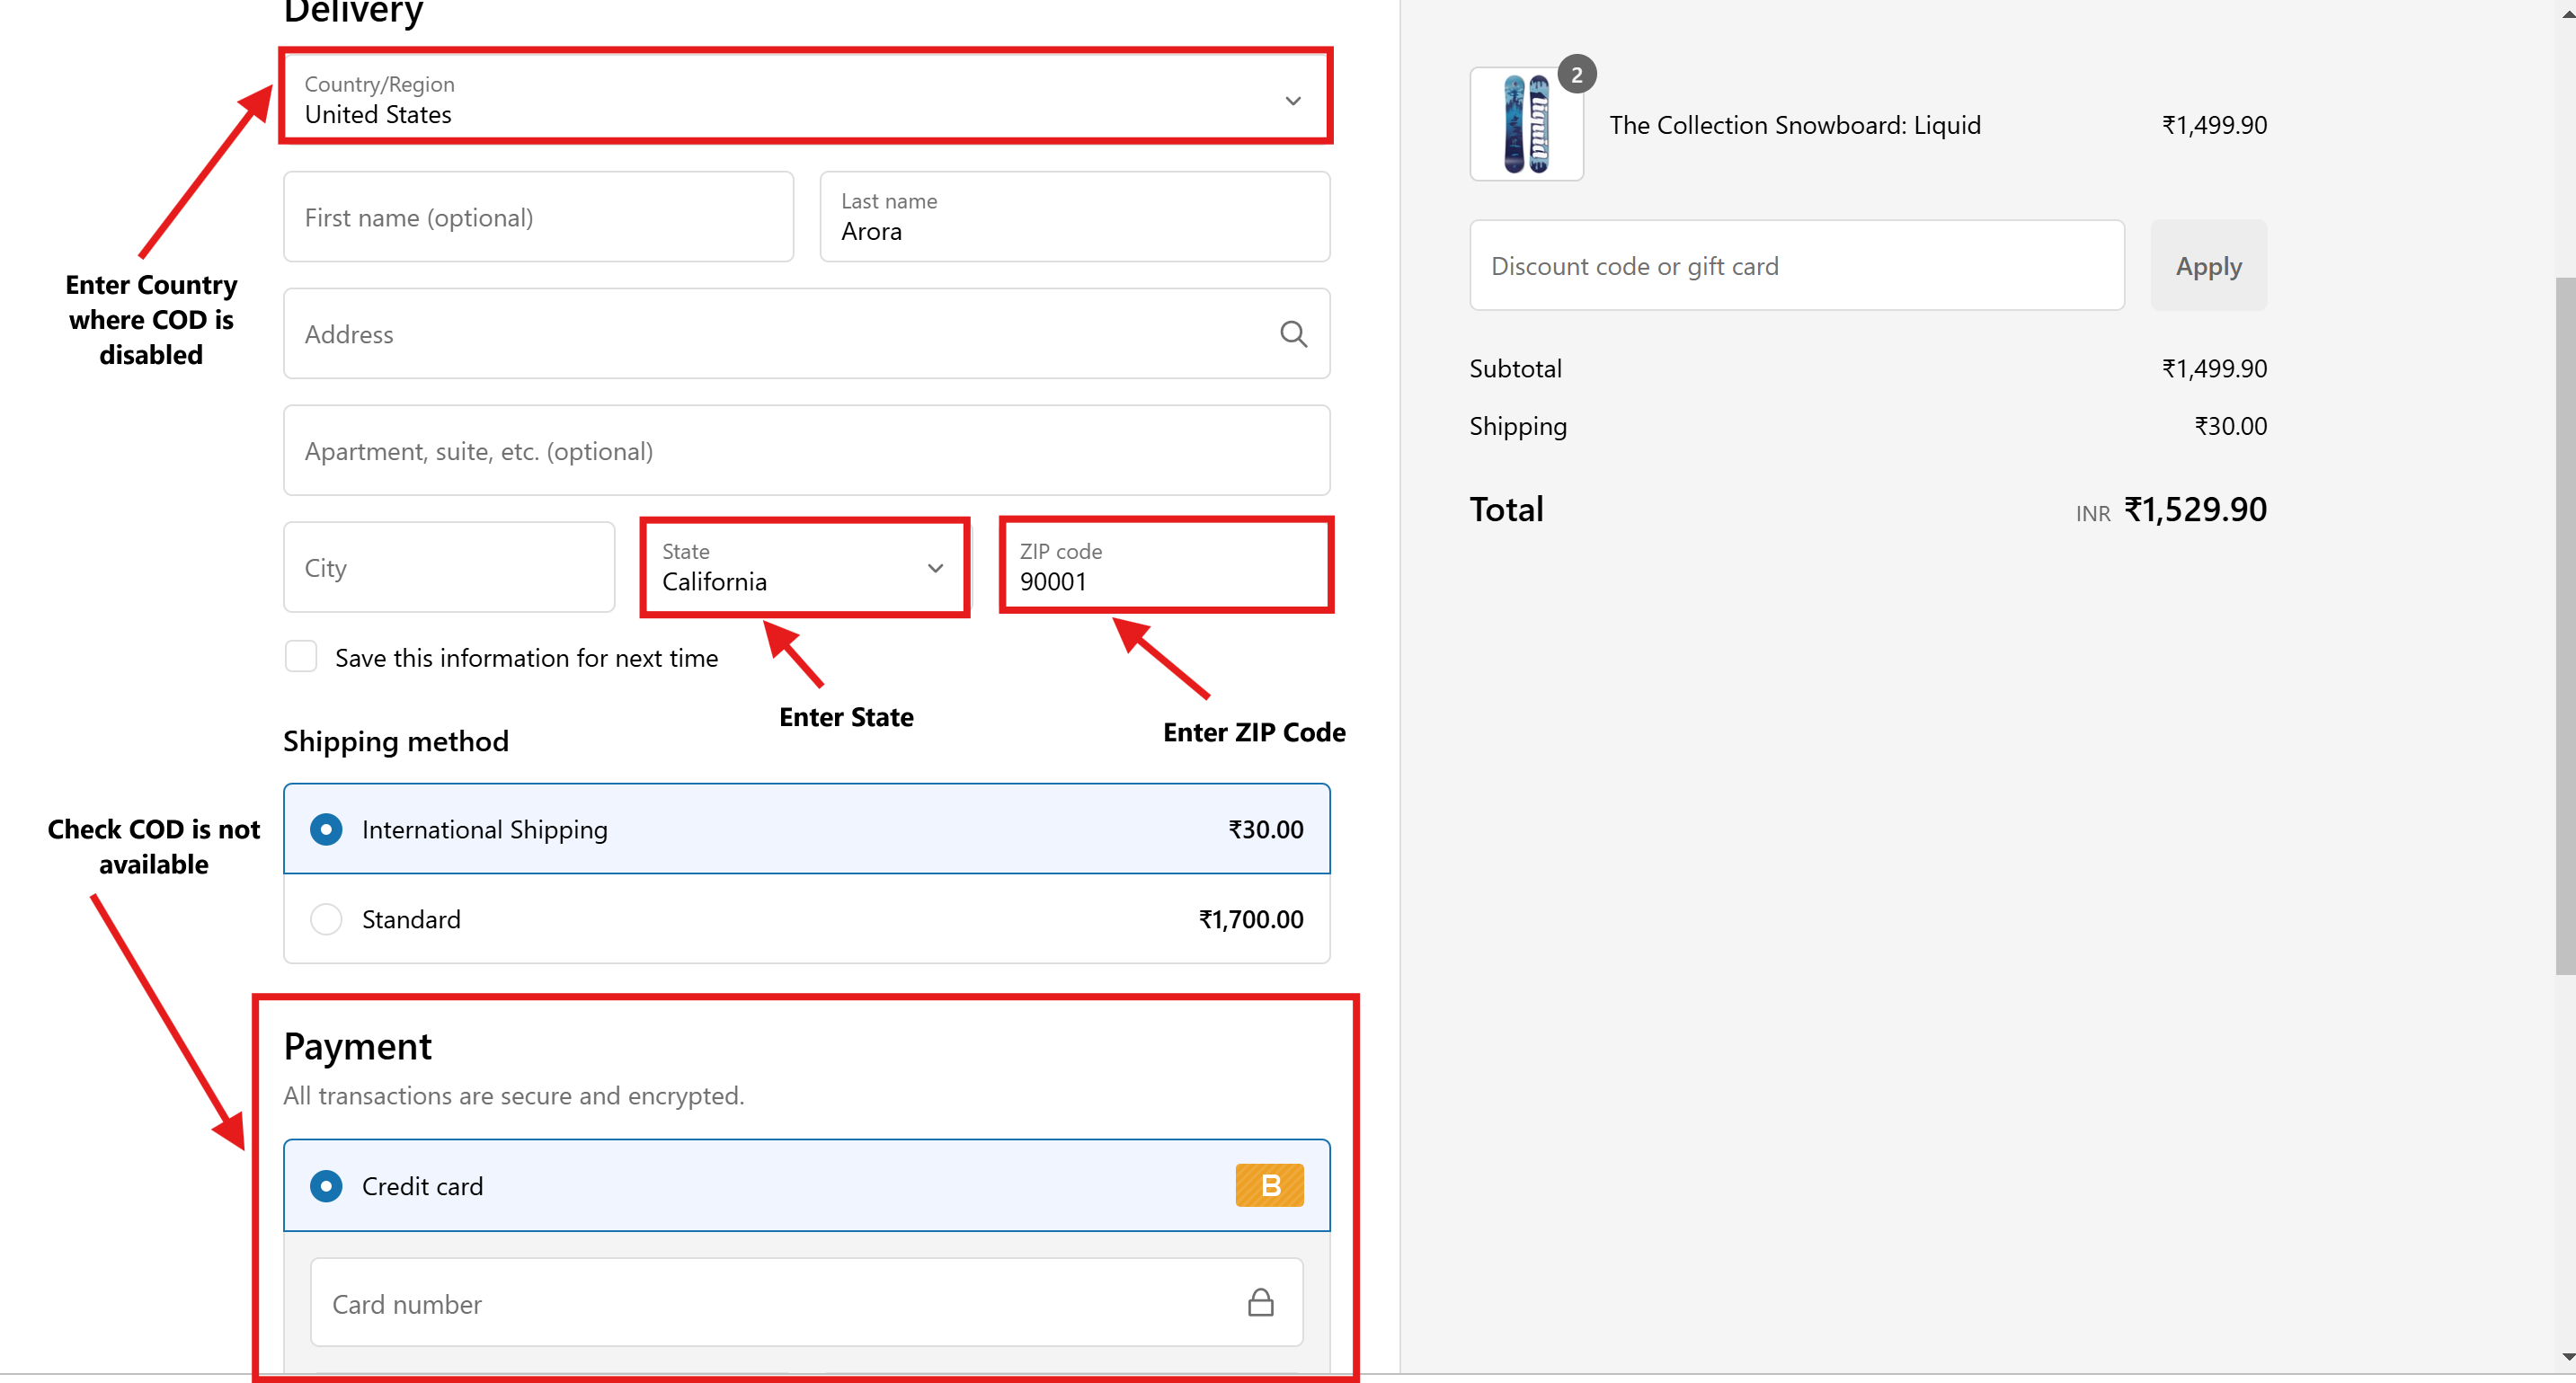Click the City input field
This screenshot has width=2576, height=1383.
(x=449, y=567)
